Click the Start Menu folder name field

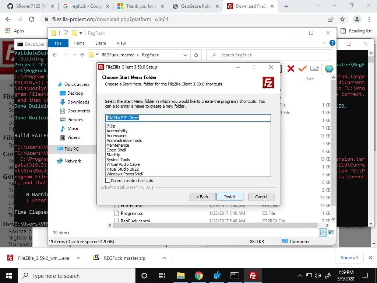click(188, 118)
